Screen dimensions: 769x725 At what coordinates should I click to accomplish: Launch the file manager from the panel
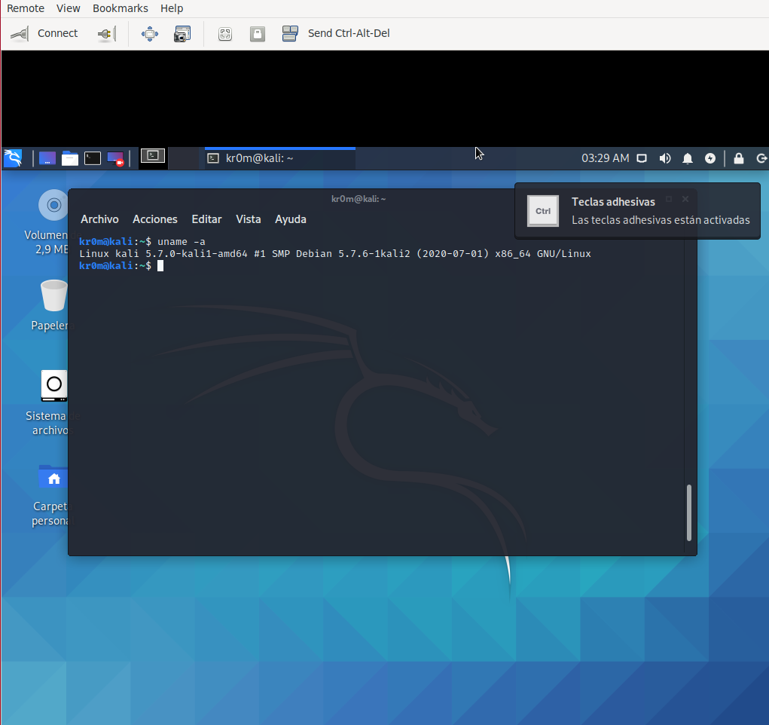[70, 158]
